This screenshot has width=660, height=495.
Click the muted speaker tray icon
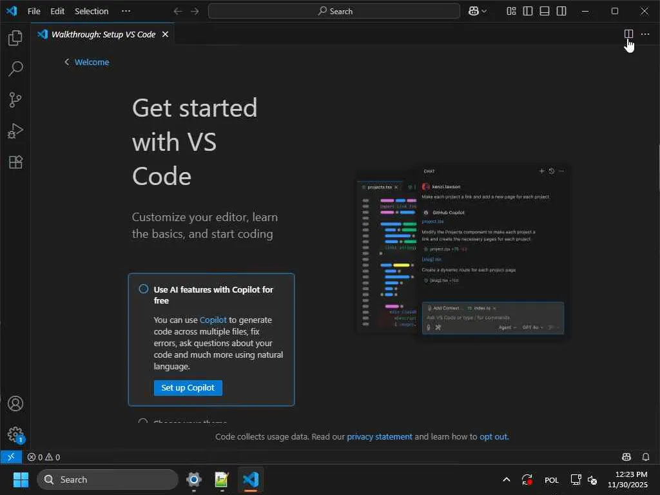click(x=592, y=480)
